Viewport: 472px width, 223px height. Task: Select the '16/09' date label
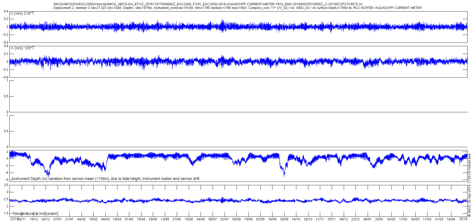click(272, 219)
